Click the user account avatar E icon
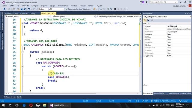The width and height of the screenshot is (192, 108). 190,6
